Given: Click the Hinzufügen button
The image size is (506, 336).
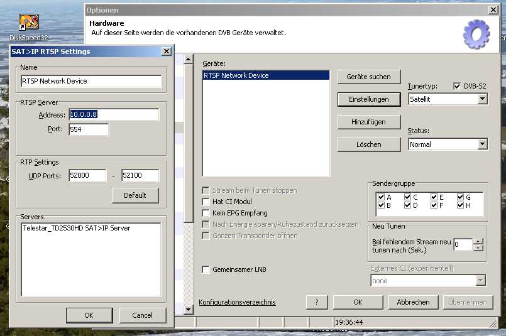Looking at the screenshot, I should 368,122.
